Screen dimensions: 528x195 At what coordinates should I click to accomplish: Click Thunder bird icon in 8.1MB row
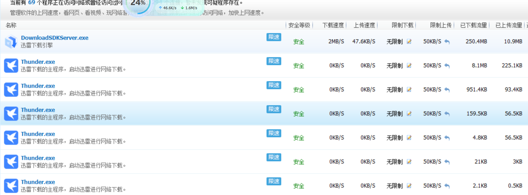(x=11, y=66)
